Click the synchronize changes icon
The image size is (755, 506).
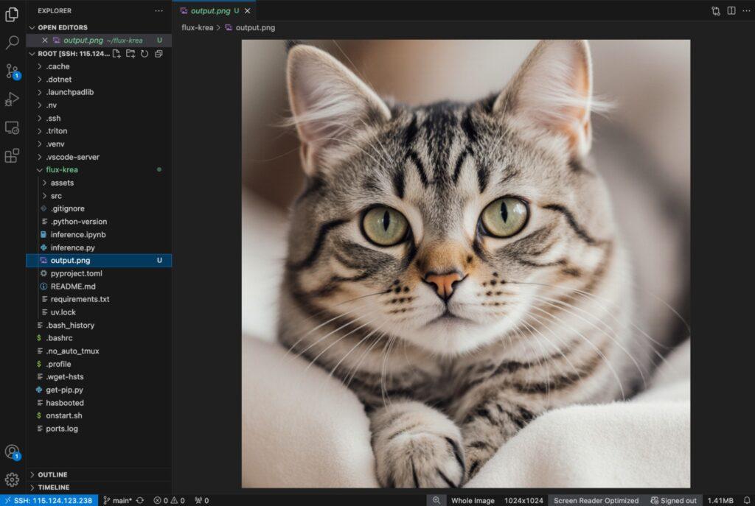pyautogui.click(x=140, y=500)
